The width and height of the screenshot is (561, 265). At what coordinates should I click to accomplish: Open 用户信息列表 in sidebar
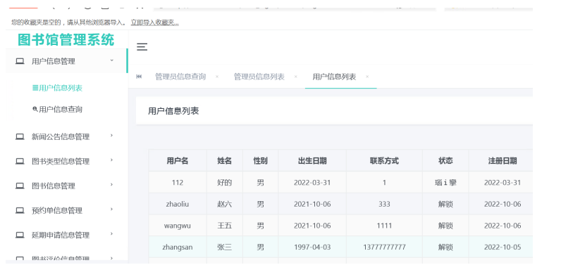point(61,88)
